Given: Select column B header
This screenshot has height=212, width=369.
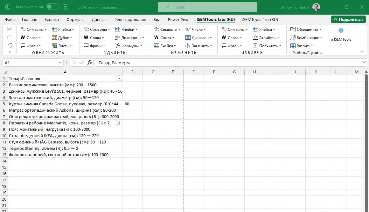Looking at the screenshot, I should tap(133, 72).
